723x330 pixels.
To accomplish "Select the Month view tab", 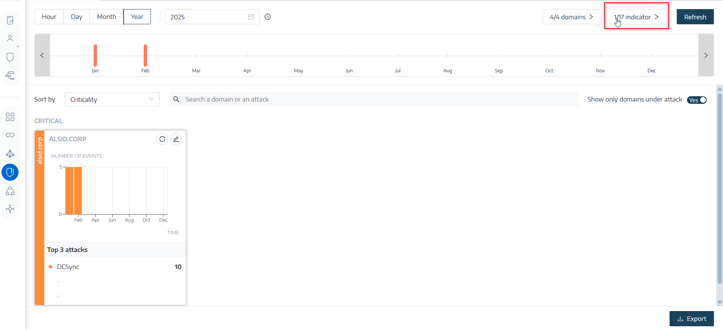I will coord(107,17).
